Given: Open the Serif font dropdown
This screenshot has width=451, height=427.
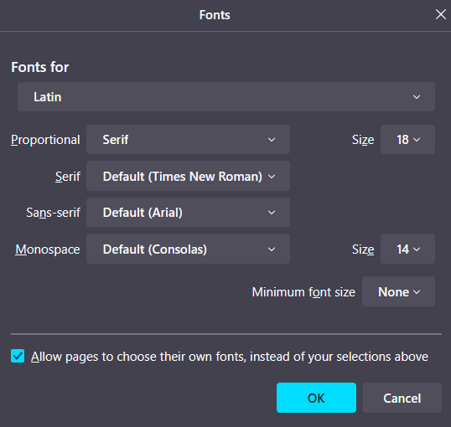Looking at the screenshot, I should click(x=188, y=176).
